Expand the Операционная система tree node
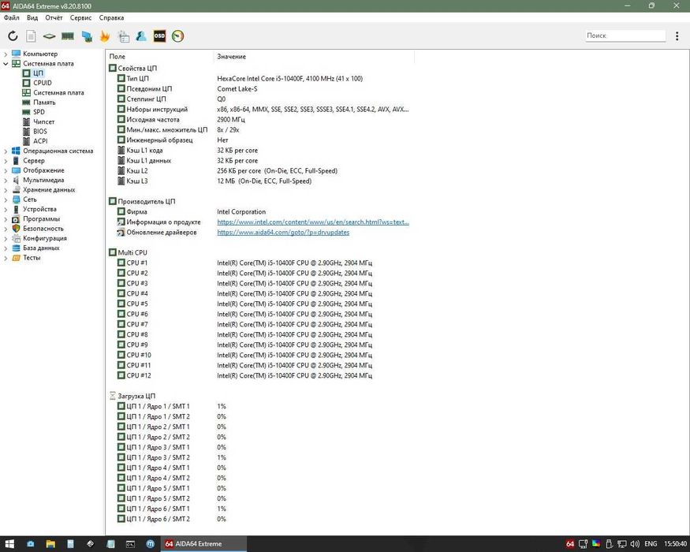The height and width of the screenshot is (552, 690). 6,151
